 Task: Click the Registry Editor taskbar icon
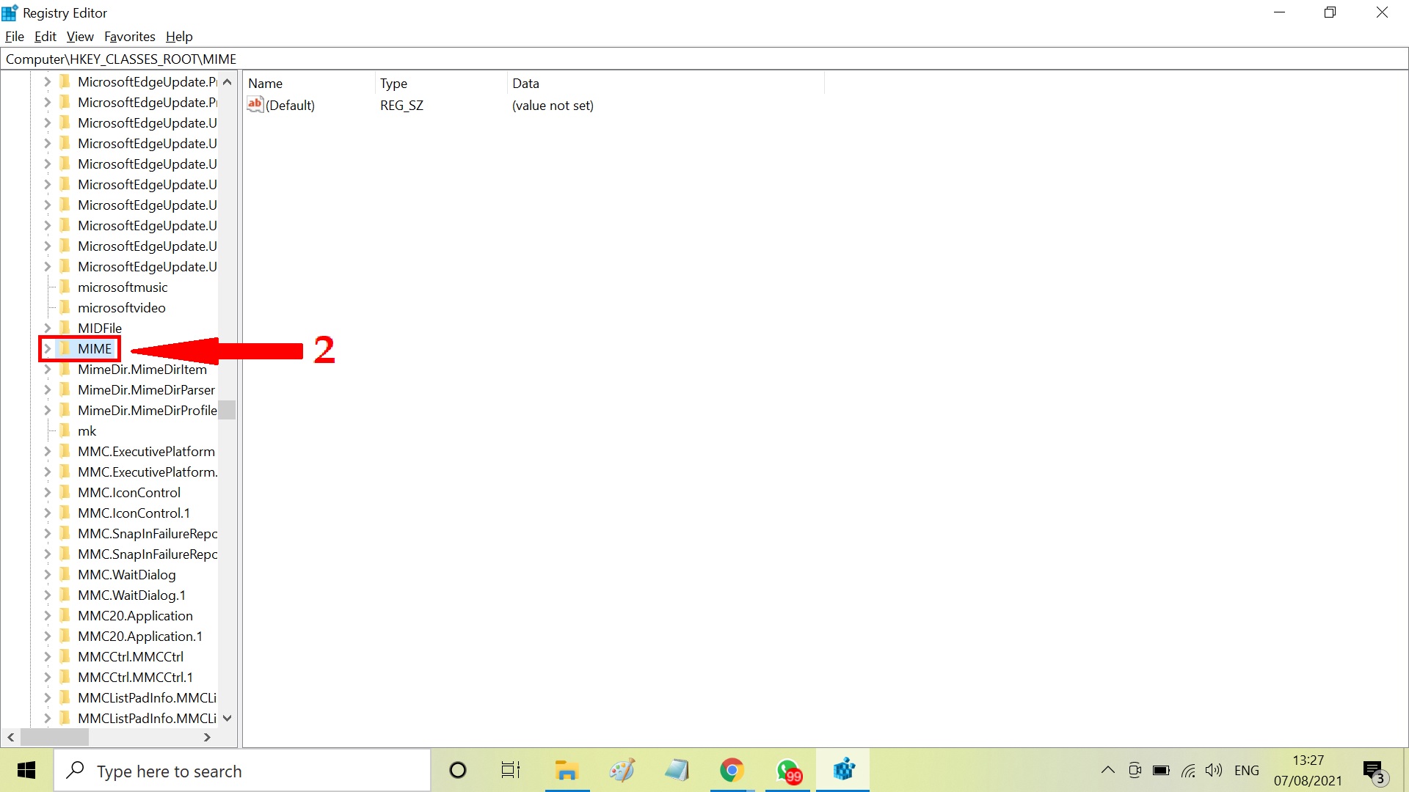(843, 770)
